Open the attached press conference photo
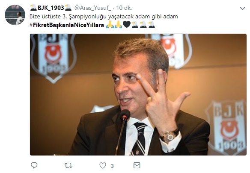 138,94
